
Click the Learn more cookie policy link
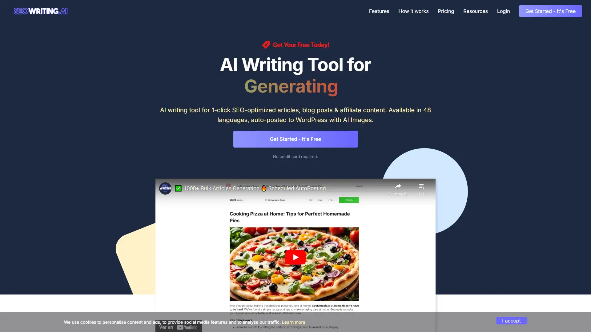[293, 322]
